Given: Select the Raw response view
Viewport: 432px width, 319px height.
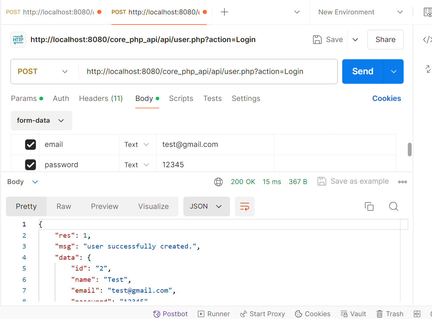Looking at the screenshot, I should click(64, 206).
